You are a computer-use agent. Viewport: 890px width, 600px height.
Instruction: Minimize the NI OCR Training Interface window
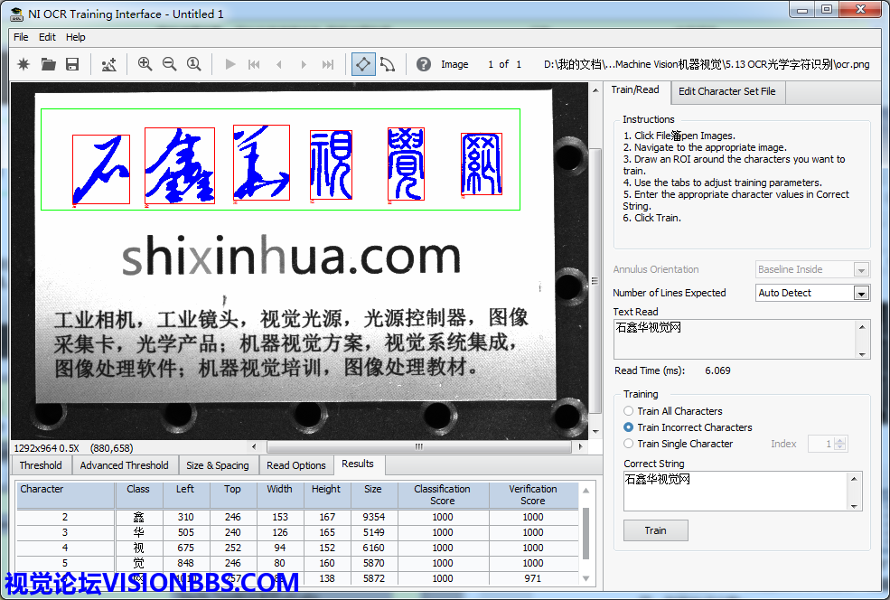802,10
